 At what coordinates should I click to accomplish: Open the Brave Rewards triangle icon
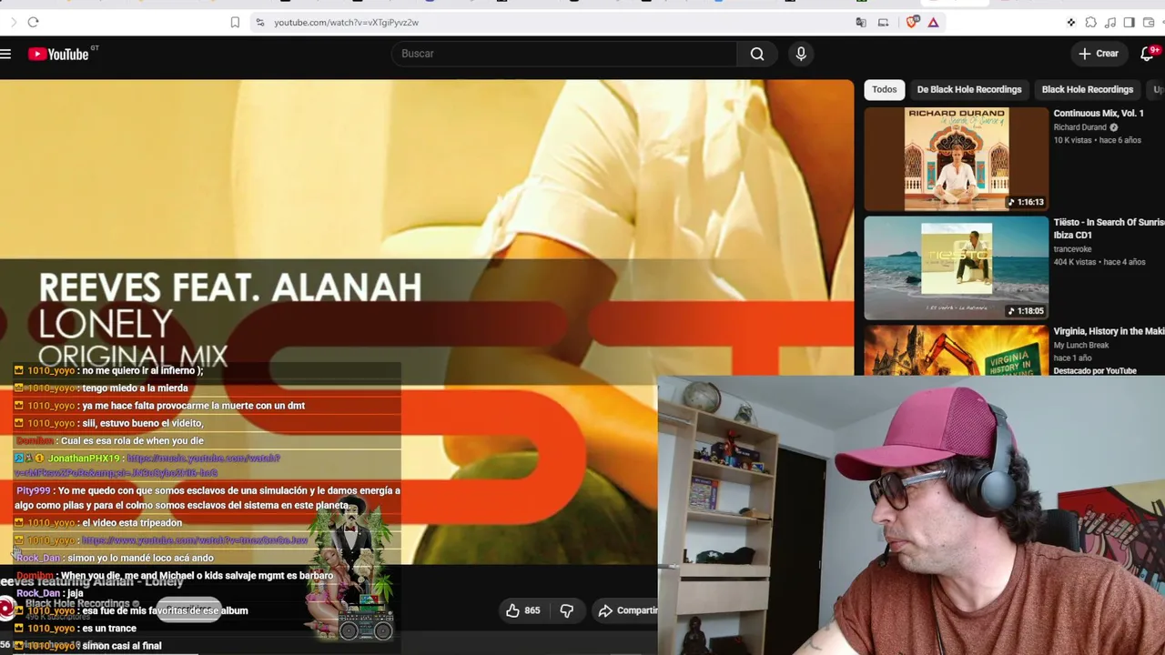tap(933, 22)
